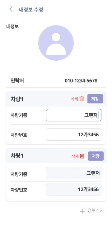This screenshot has height=249, width=112.
Task: Save the lower vehicle card with 저장
Action: [96, 156]
